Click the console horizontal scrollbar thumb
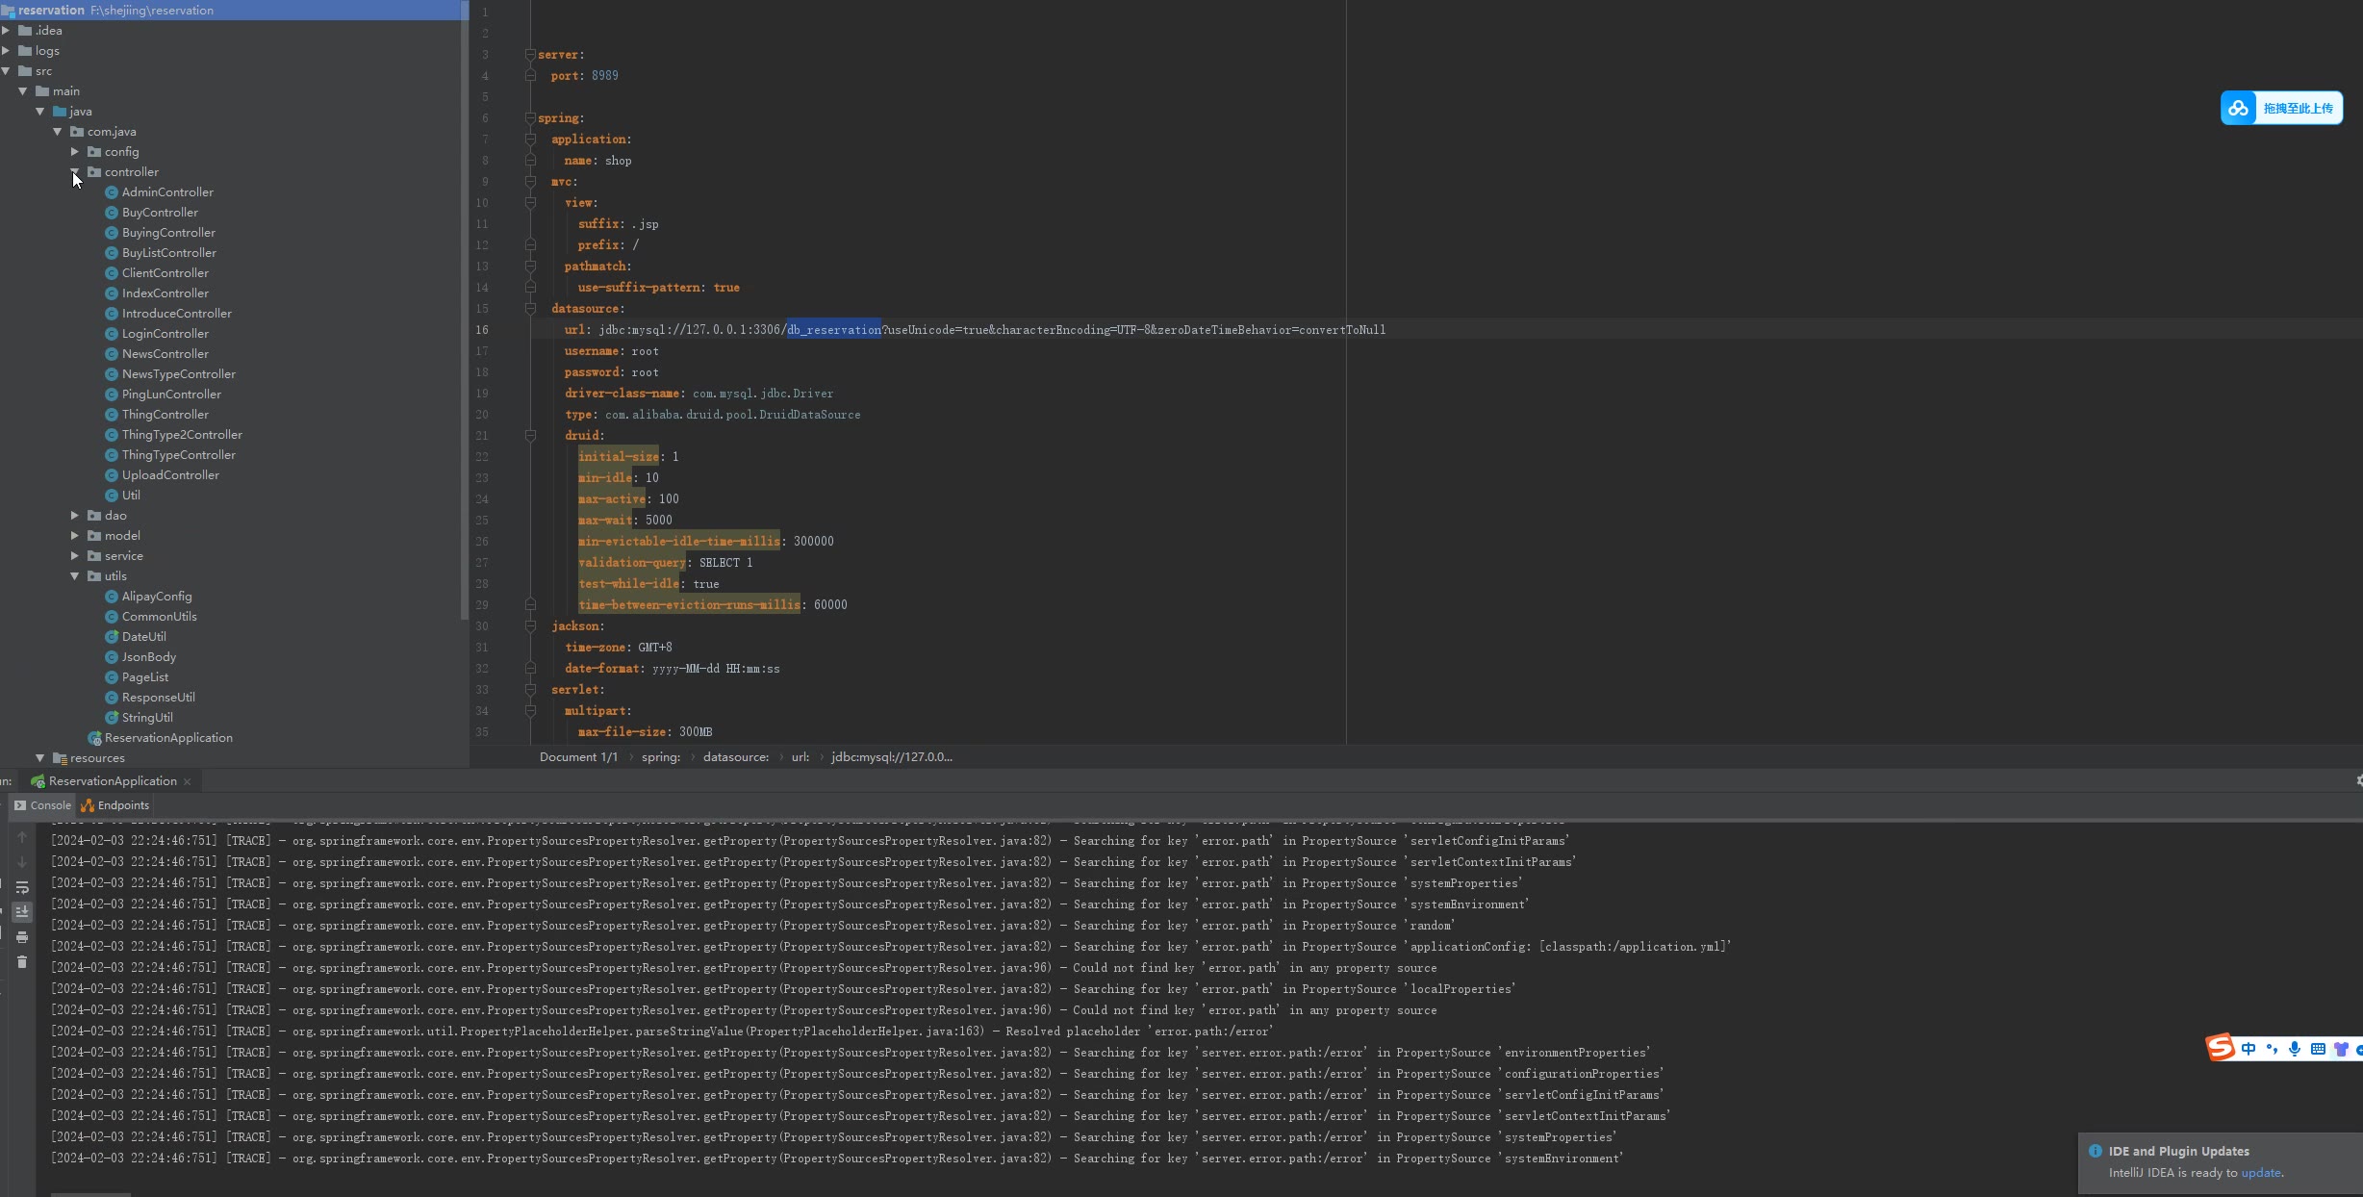Screen dimensions: 2363x1197 click(90, 1194)
